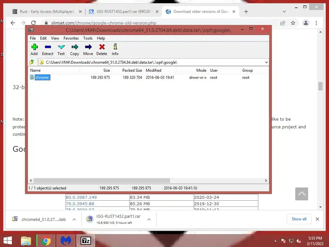Sort by Modified column header
The width and height of the screenshot is (329, 247).
160,70
